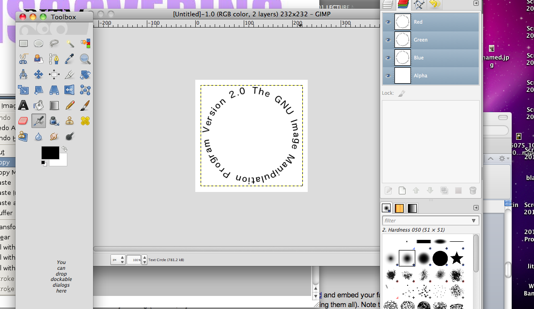Switch to the Channels tab
The height and width of the screenshot is (309, 534).
click(403, 4)
